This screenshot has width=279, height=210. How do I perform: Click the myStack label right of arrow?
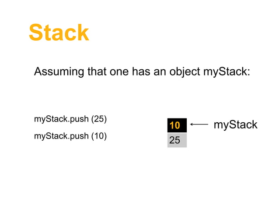pyautogui.click(x=235, y=125)
